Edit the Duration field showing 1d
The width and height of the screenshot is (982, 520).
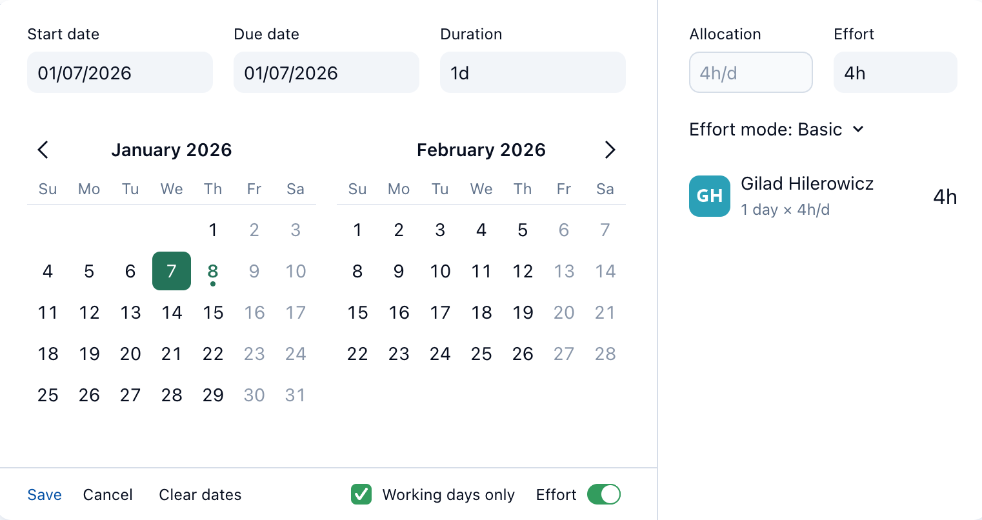[533, 73]
